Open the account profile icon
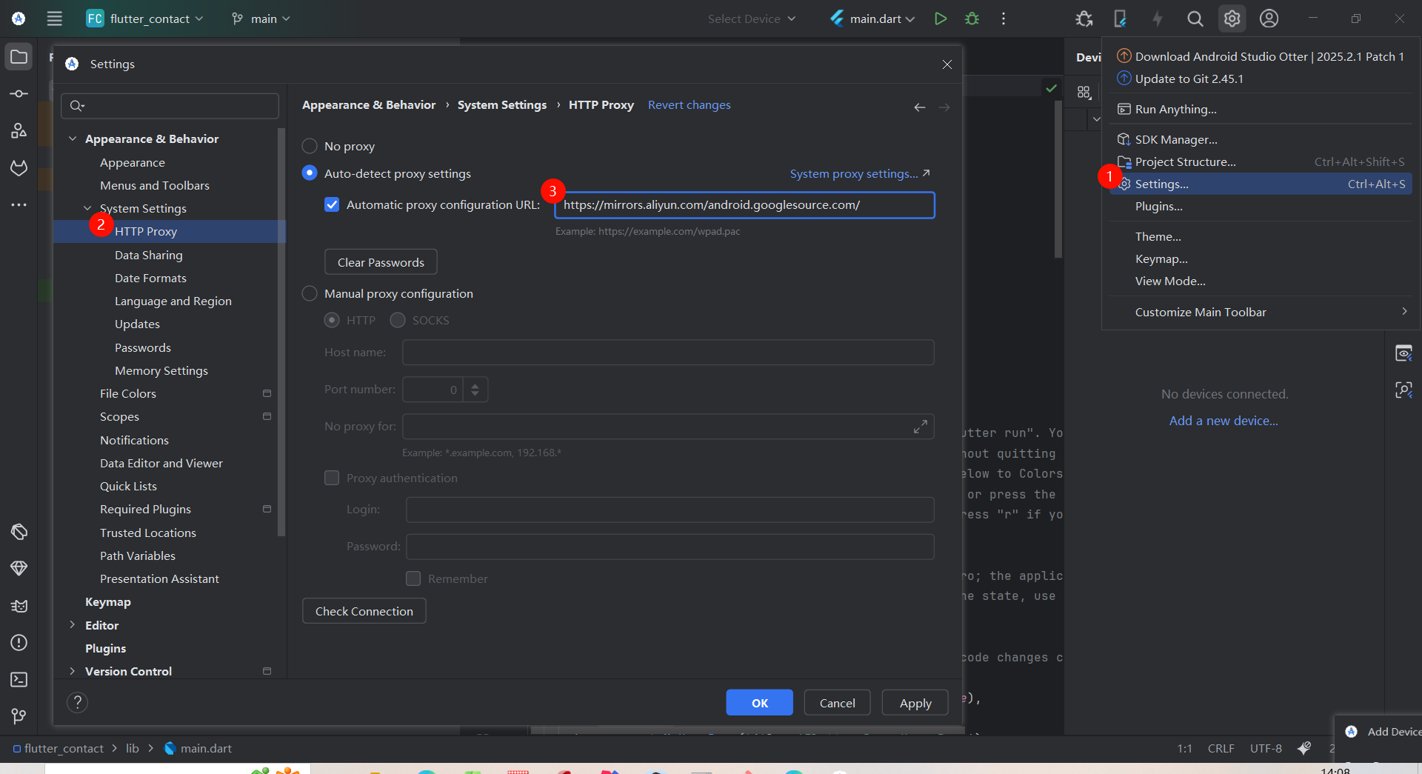Viewport: 1422px width, 774px height. (1269, 19)
